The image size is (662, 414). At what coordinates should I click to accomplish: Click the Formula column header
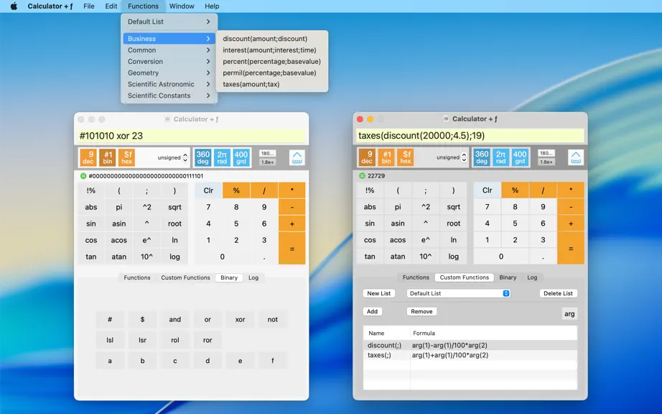(493, 333)
